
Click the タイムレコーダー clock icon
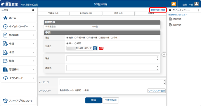5,26
